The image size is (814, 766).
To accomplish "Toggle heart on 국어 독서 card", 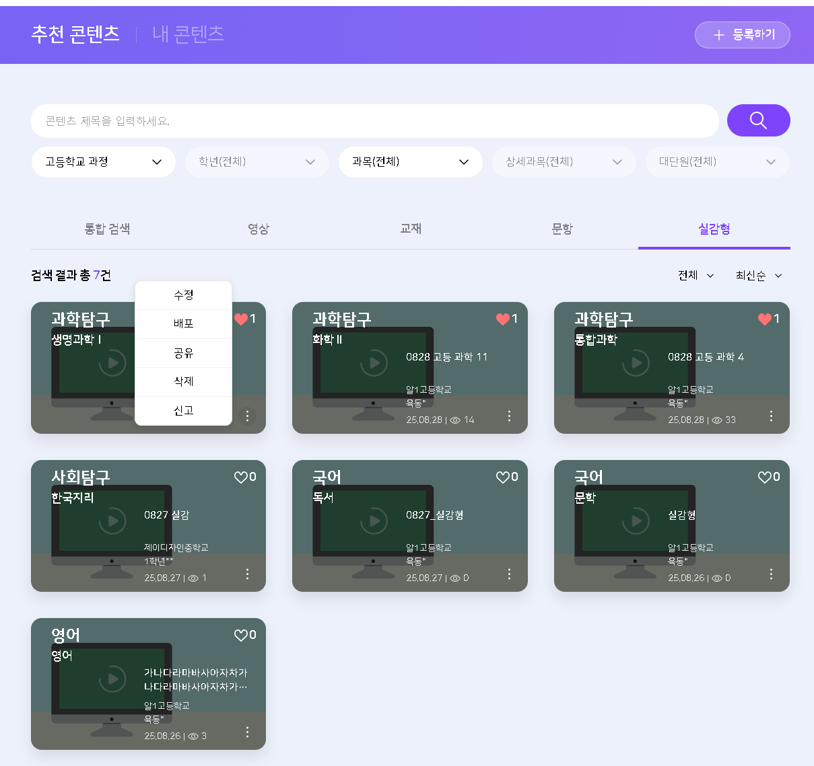I will coord(502,477).
